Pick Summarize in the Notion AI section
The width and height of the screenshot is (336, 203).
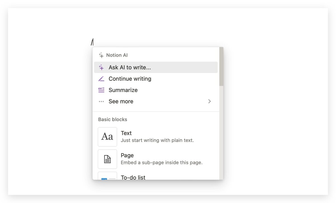[x=156, y=90]
